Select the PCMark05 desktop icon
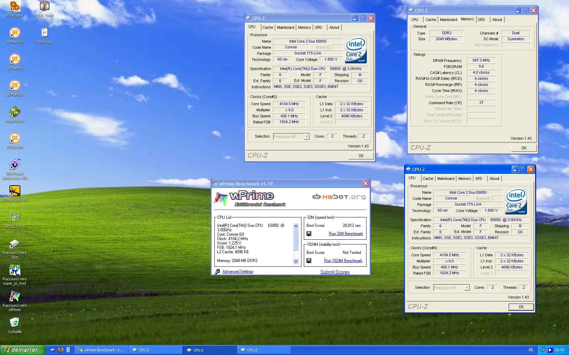Viewport: 569px width, 355px height. [x=15, y=141]
